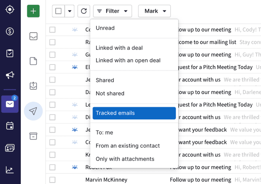Open Campaigns megaphone icon
The image size is (261, 184).
tap(10, 75)
